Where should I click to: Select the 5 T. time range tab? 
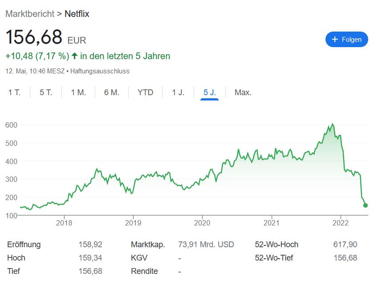(x=45, y=92)
